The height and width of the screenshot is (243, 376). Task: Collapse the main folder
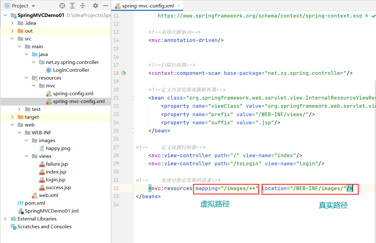(x=19, y=46)
